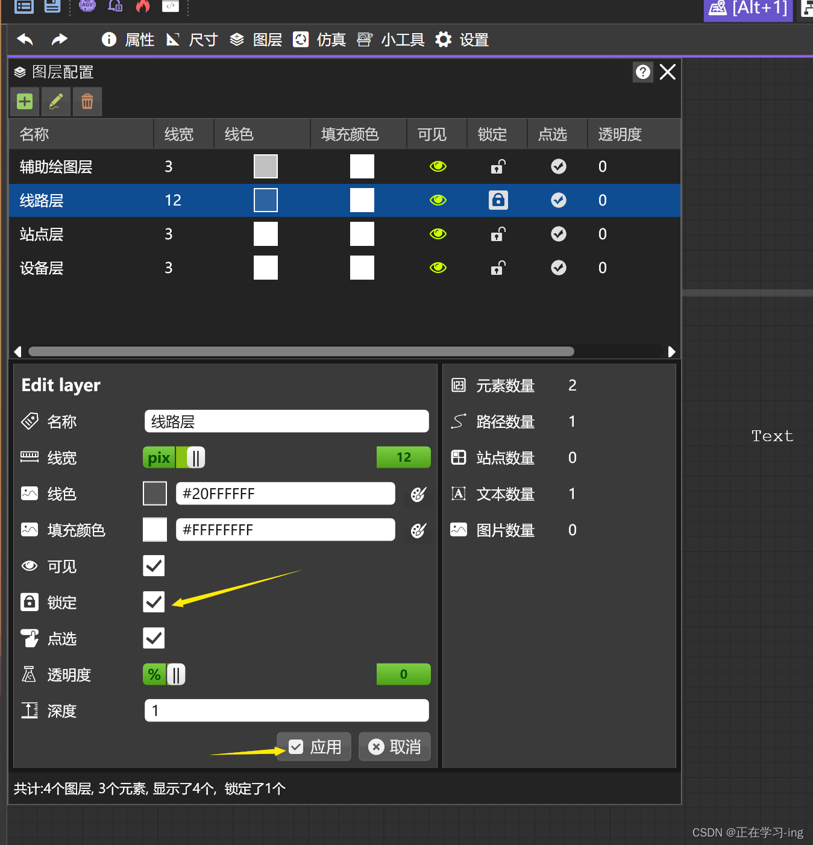This screenshot has width=813, height=845.
Task: Toggle point-select check for 辅助绘图层
Action: (559, 166)
